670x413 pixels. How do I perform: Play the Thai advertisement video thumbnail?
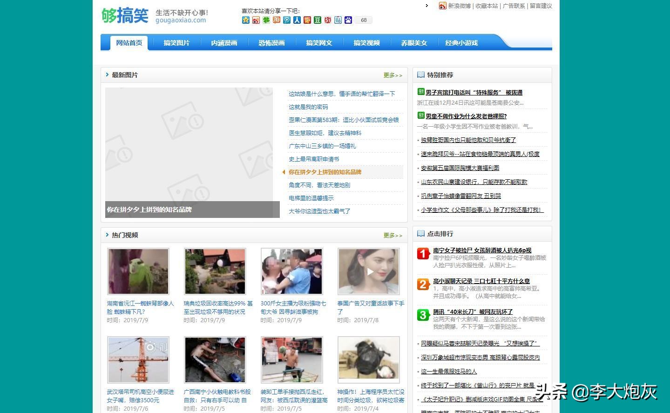(x=368, y=271)
